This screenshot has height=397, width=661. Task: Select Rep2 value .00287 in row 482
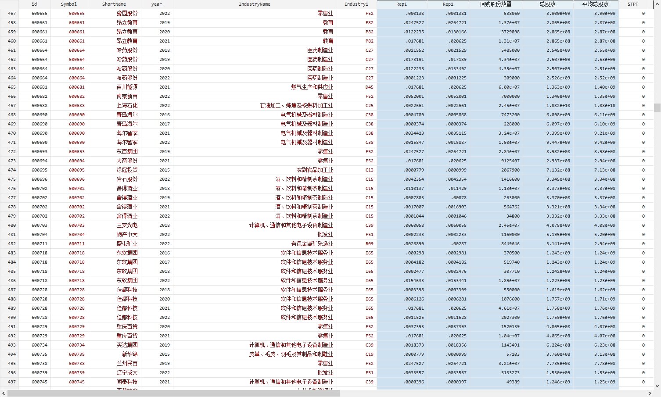pyautogui.click(x=459, y=244)
